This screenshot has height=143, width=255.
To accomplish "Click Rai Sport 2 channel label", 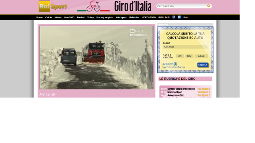I will coord(204,89).
